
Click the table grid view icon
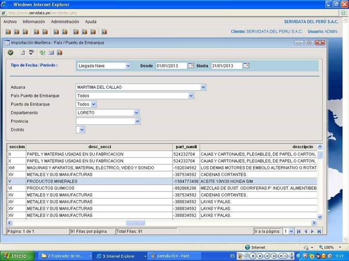click(x=51, y=52)
